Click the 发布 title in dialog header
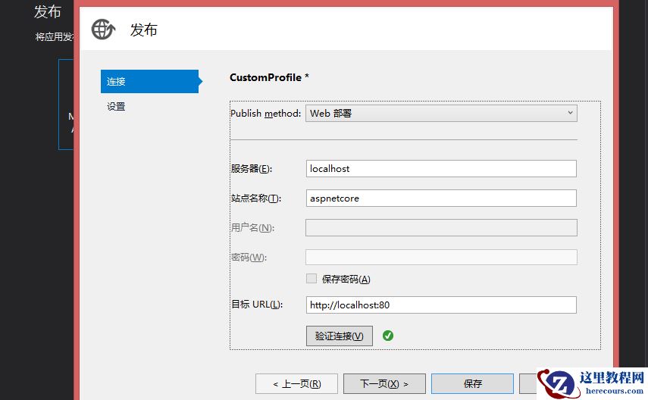648x400 pixels. pyautogui.click(x=144, y=30)
